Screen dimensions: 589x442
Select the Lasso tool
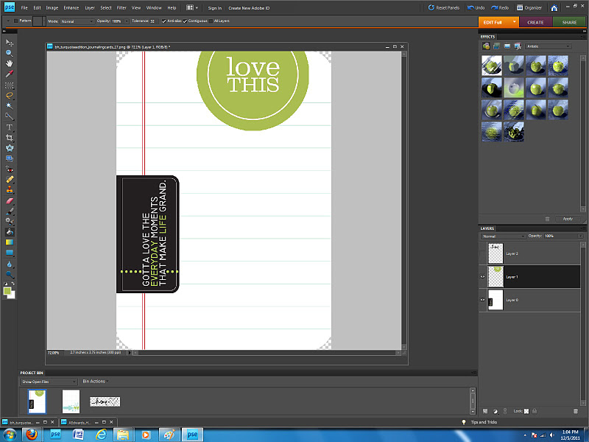(x=10, y=95)
